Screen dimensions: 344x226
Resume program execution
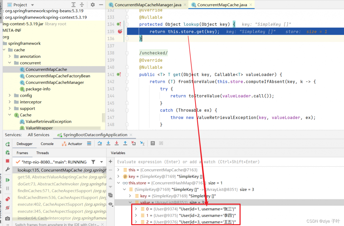point(8,180)
